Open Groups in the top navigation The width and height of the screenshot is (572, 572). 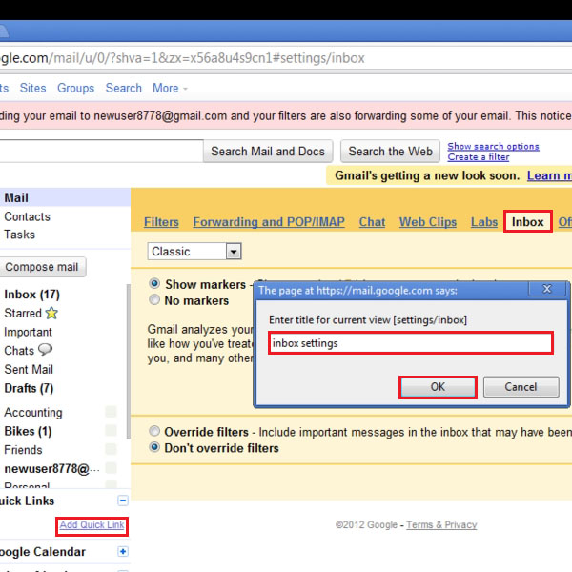(x=76, y=88)
